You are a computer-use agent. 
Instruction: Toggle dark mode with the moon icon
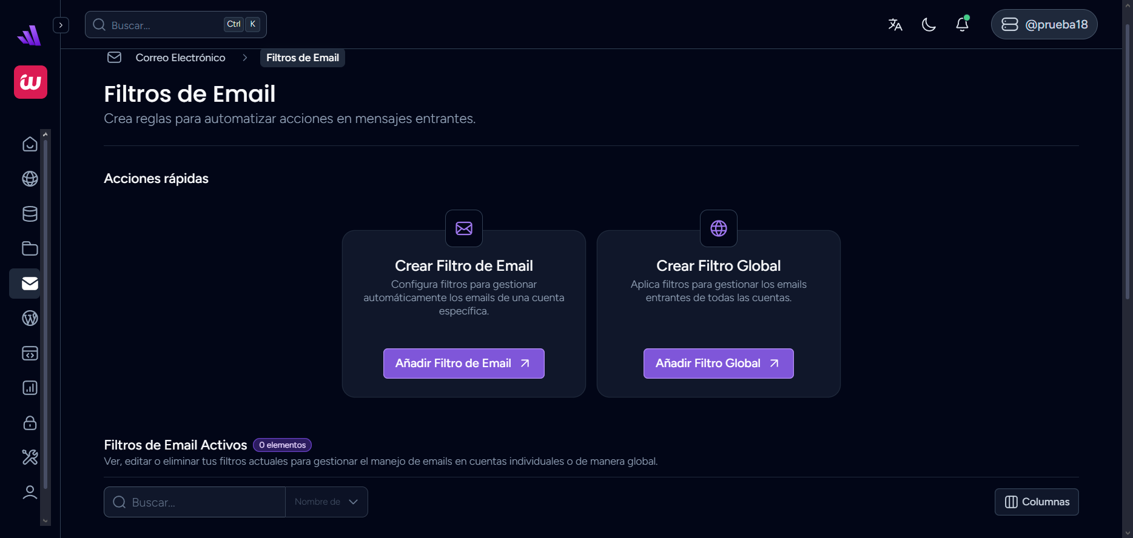click(929, 24)
